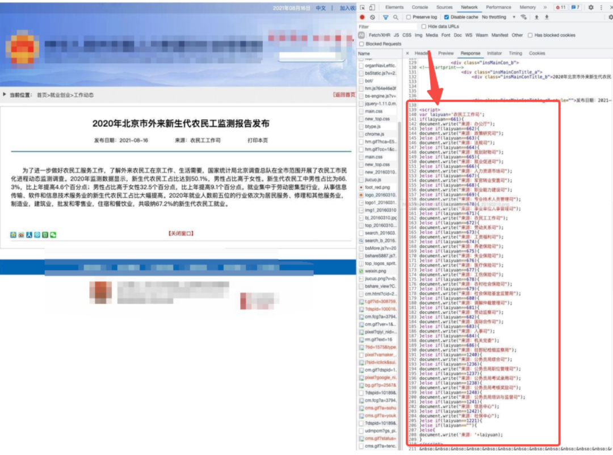Click the first share icon under the article
This screenshot has height=455, width=613.
point(13,235)
